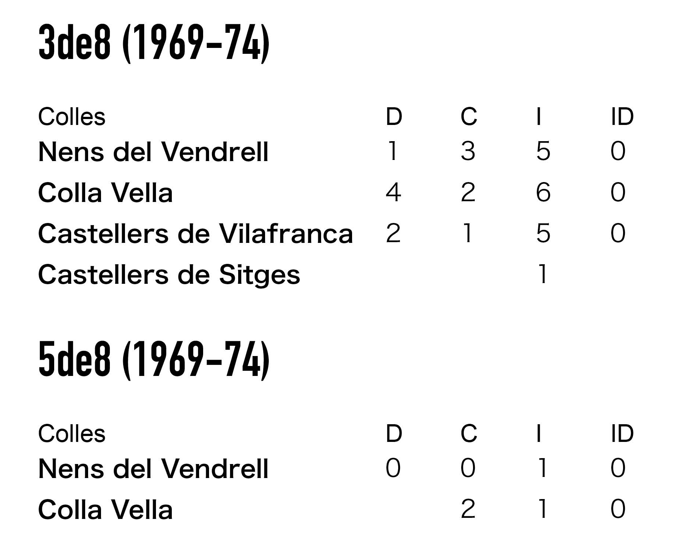Select the Colles header in the 5de8 table
This screenshot has width=685, height=544.
pos(72,433)
